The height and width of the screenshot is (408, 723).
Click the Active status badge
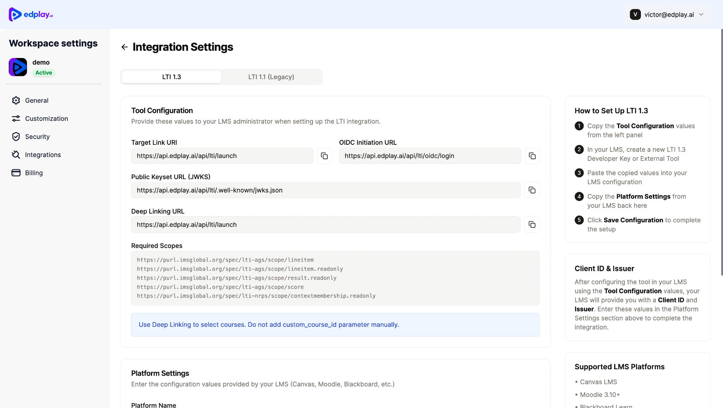pyautogui.click(x=44, y=73)
